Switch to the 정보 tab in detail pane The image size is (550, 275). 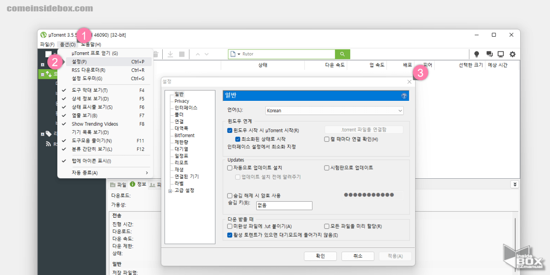click(138, 184)
